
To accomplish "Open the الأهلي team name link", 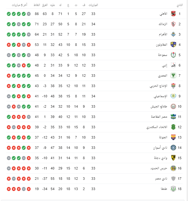I will point(163,14).
